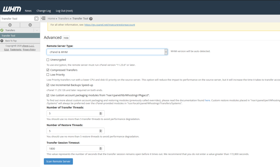
Task: Open the Remote Server Type dropdown
Action: pyautogui.click(x=107, y=52)
